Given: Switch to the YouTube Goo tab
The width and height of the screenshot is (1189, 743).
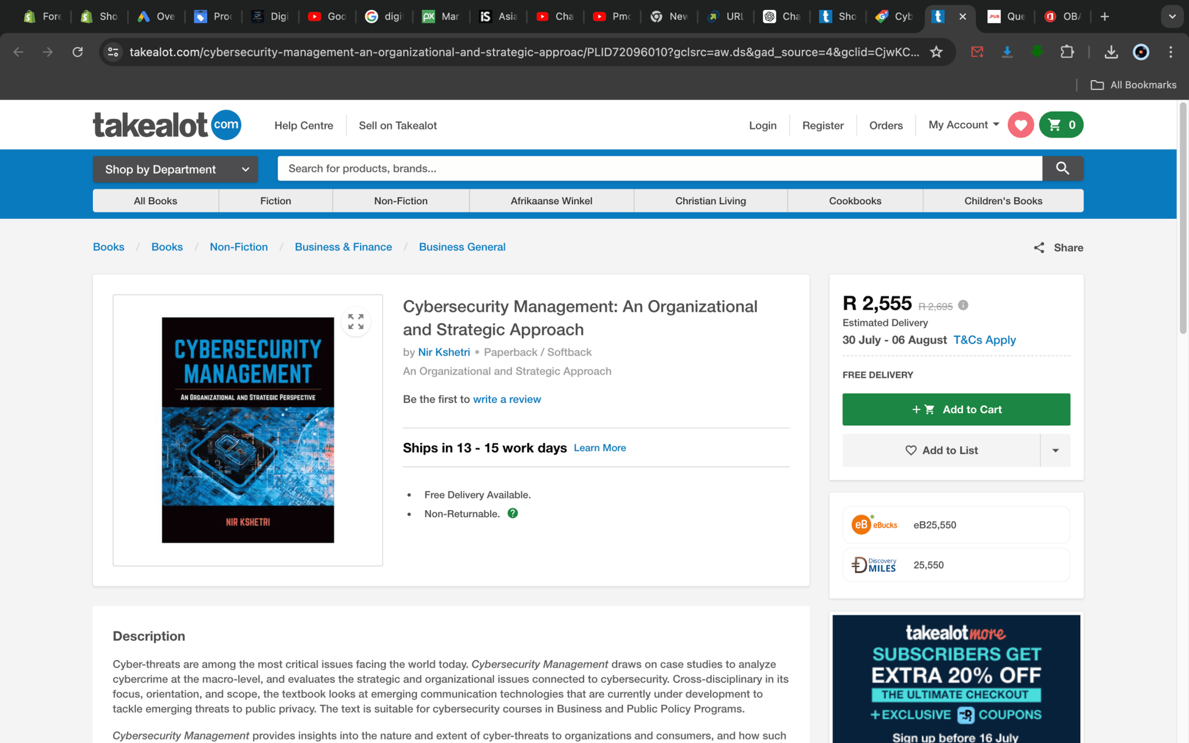Looking at the screenshot, I should [x=327, y=16].
